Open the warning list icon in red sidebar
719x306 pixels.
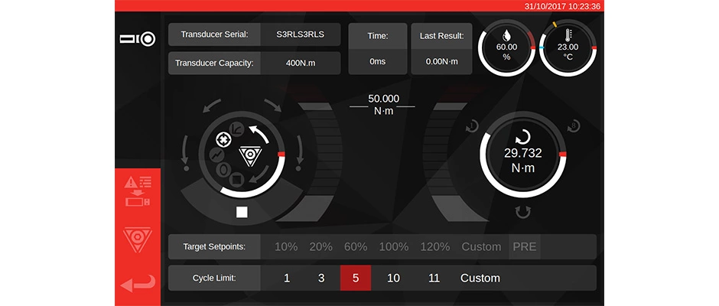click(x=138, y=191)
